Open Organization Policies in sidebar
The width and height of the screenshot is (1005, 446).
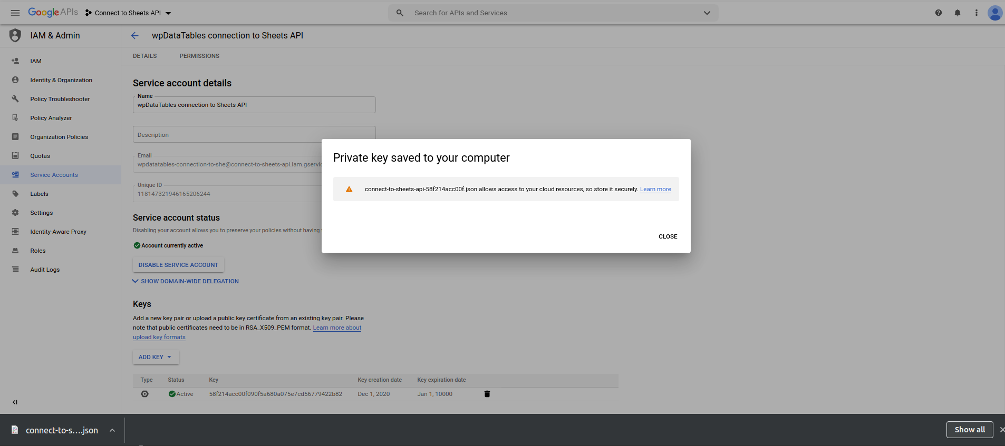click(x=59, y=137)
